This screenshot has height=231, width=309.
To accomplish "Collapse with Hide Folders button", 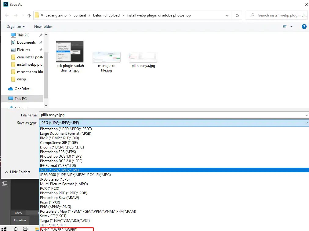I will tap(17, 172).
